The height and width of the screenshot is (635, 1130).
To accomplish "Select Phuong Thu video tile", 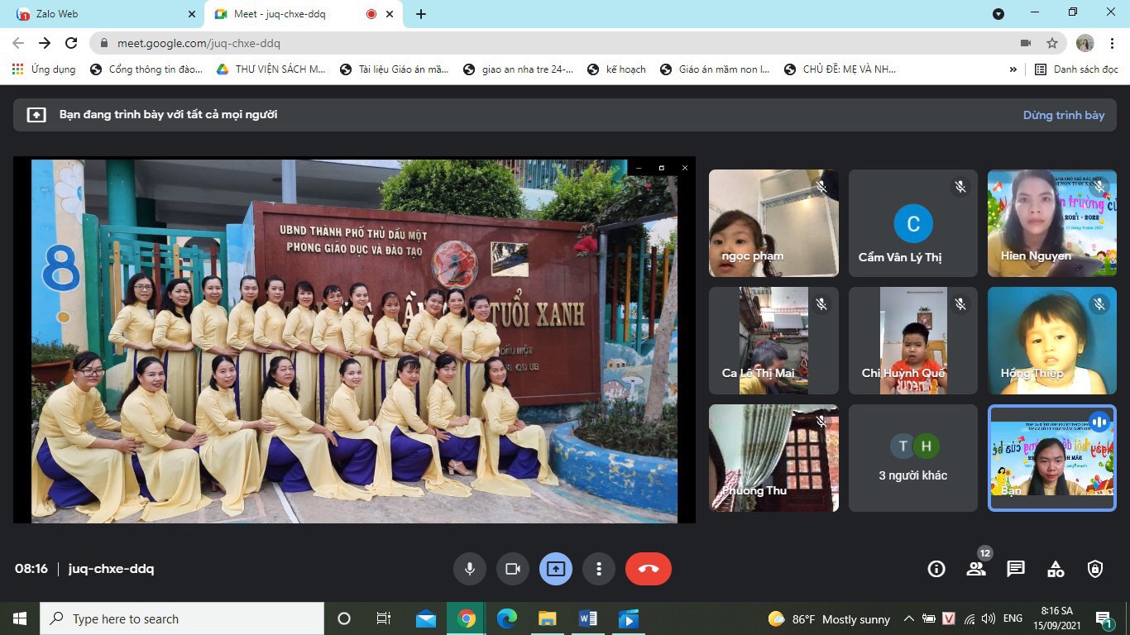I will coord(773,458).
